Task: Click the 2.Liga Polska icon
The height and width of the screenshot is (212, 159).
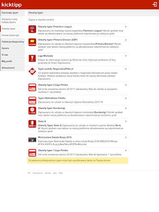Action: [32, 87]
